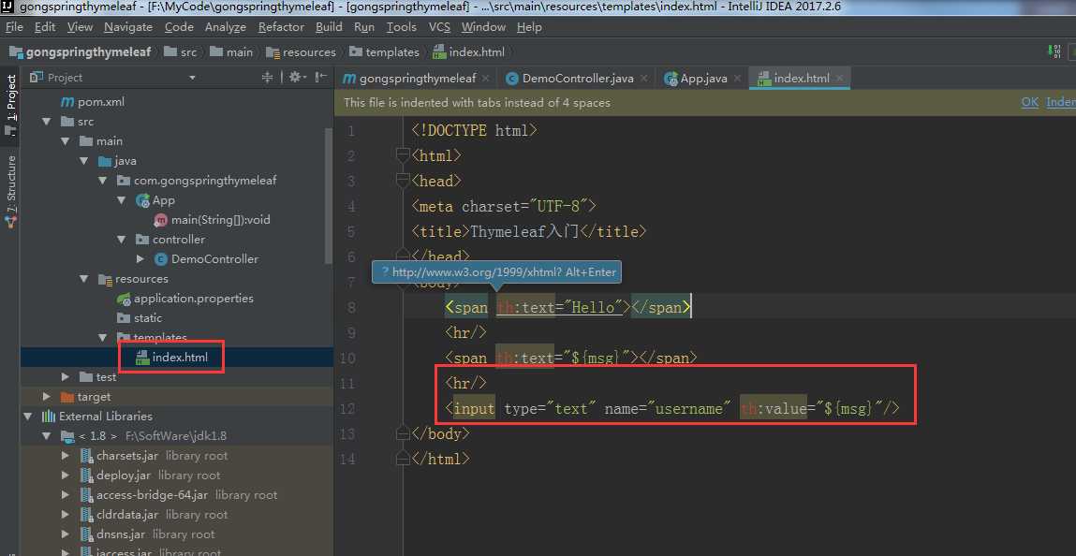1076x556 pixels.
Task: Click the resources folder icon in project tree
Action: 105,279
